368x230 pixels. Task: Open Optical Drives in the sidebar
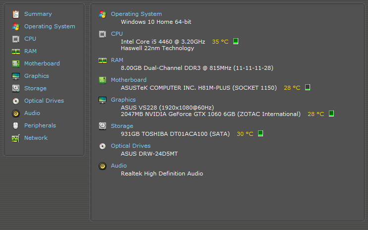(x=44, y=101)
